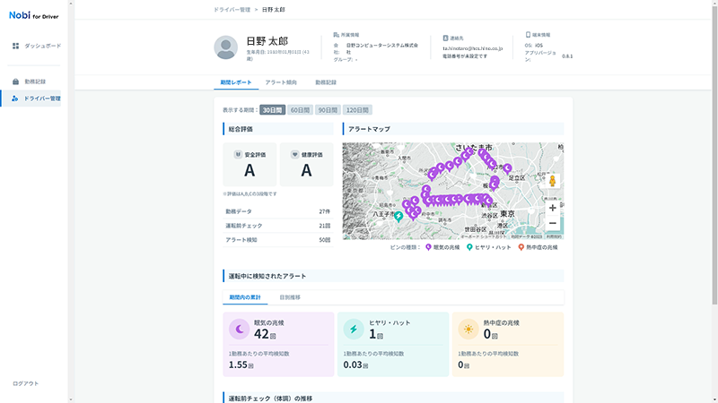Click the ドライバー管理 sidebar icon
The image size is (718, 403).
coord(16,99)
